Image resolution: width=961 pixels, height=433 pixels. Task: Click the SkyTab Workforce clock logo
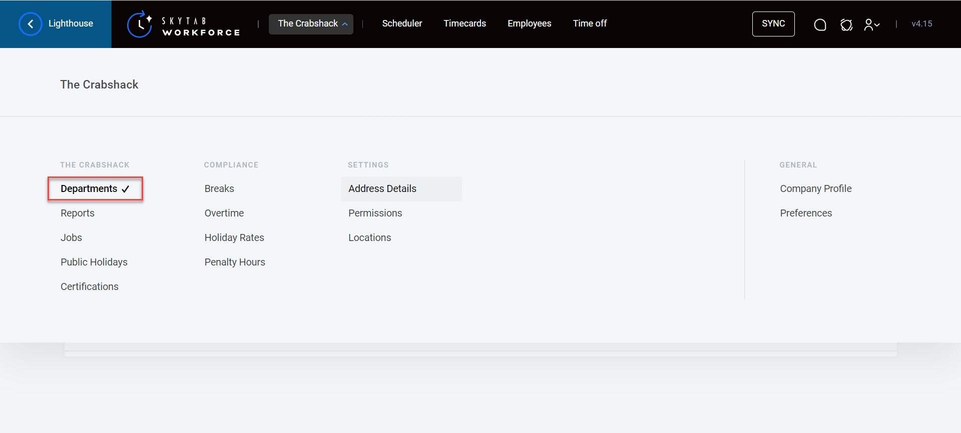coord(140,24)
